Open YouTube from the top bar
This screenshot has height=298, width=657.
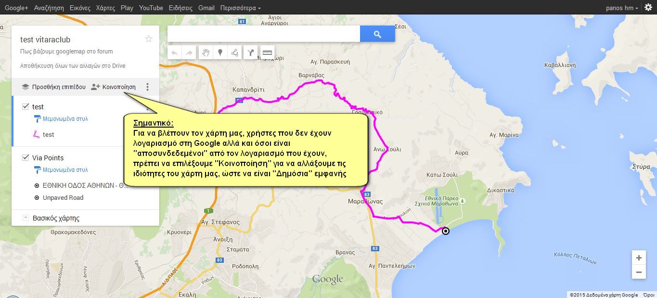[151, 8]
